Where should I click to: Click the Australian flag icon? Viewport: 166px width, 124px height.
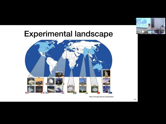click(x=110, y=92)
